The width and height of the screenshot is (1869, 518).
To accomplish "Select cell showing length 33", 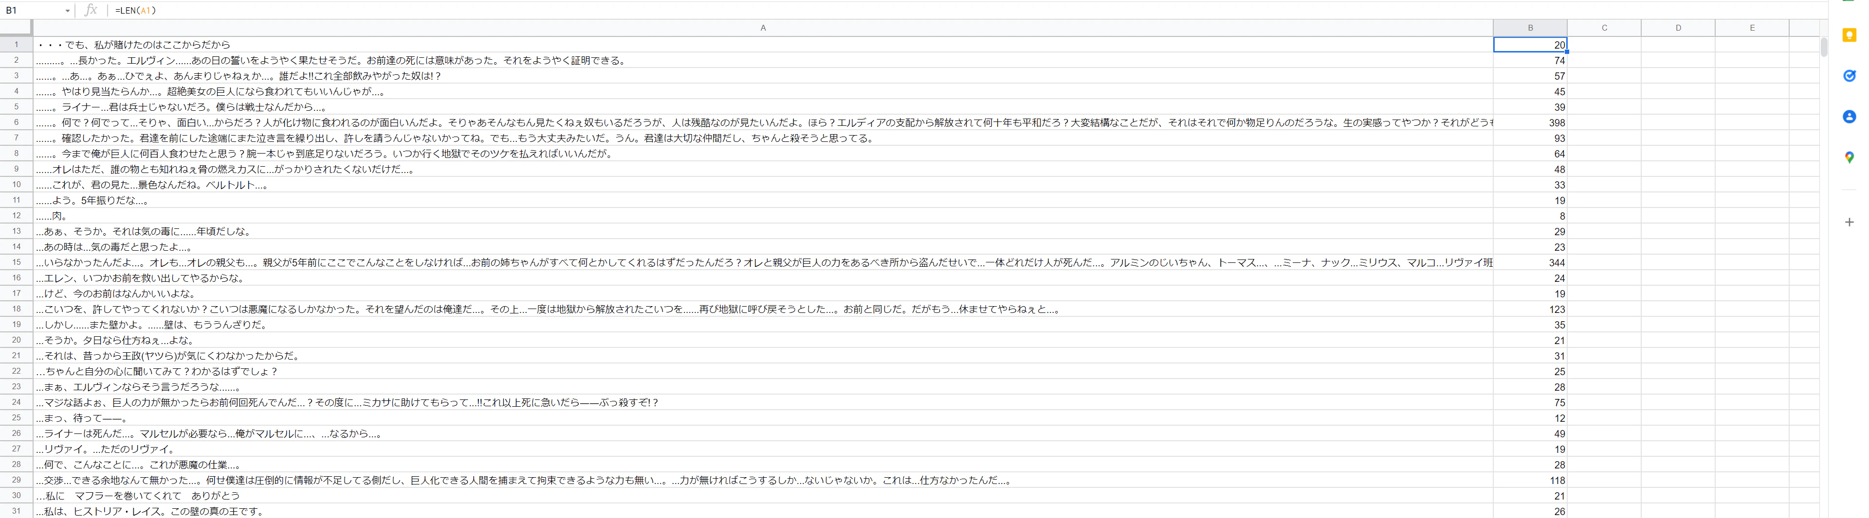I will click(1530, 185).
